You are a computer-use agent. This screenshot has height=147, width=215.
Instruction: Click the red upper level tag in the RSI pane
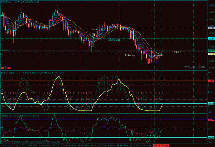tap(211, 120)
